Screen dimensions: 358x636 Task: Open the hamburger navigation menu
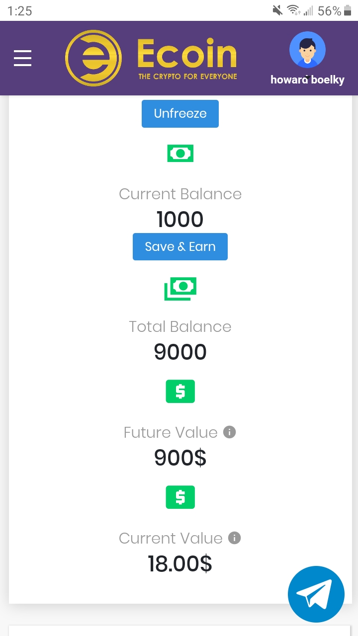22,58
